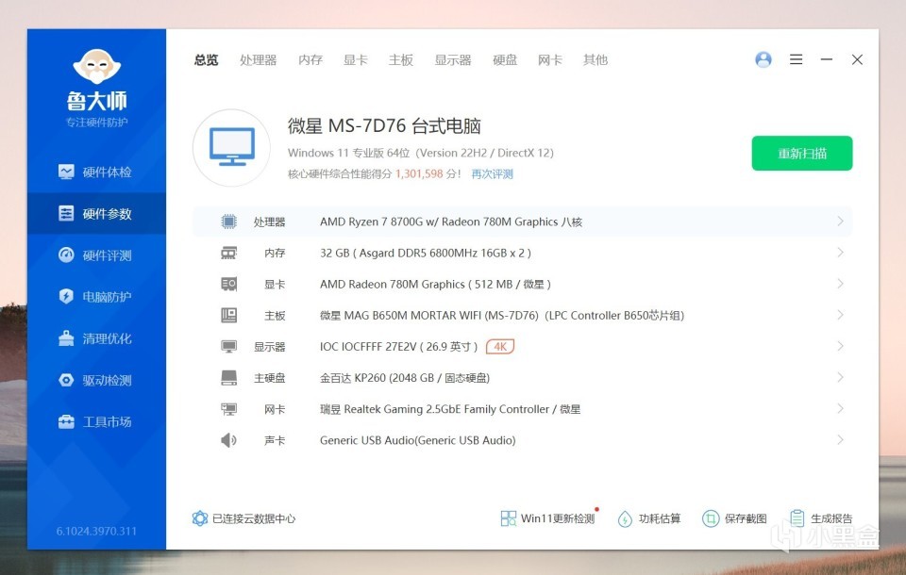Switch to the 显卡 tab at top
Viewport: 906px width, 575px height.
356,60
